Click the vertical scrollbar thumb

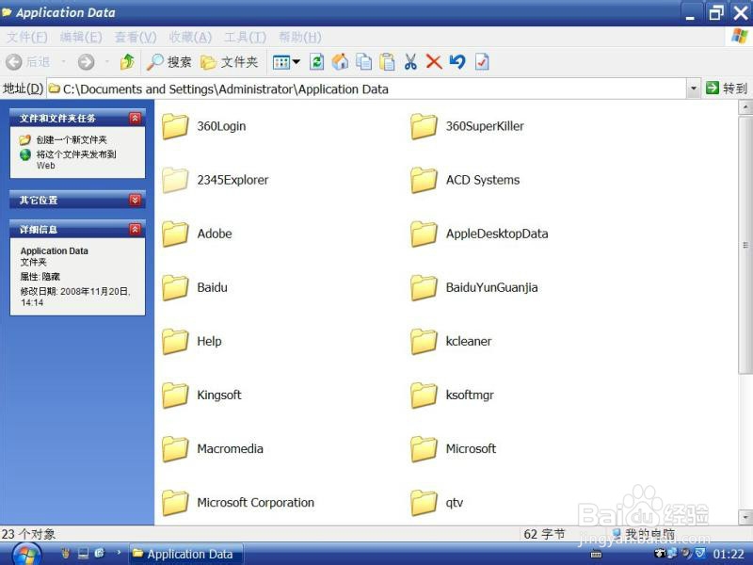745,244
